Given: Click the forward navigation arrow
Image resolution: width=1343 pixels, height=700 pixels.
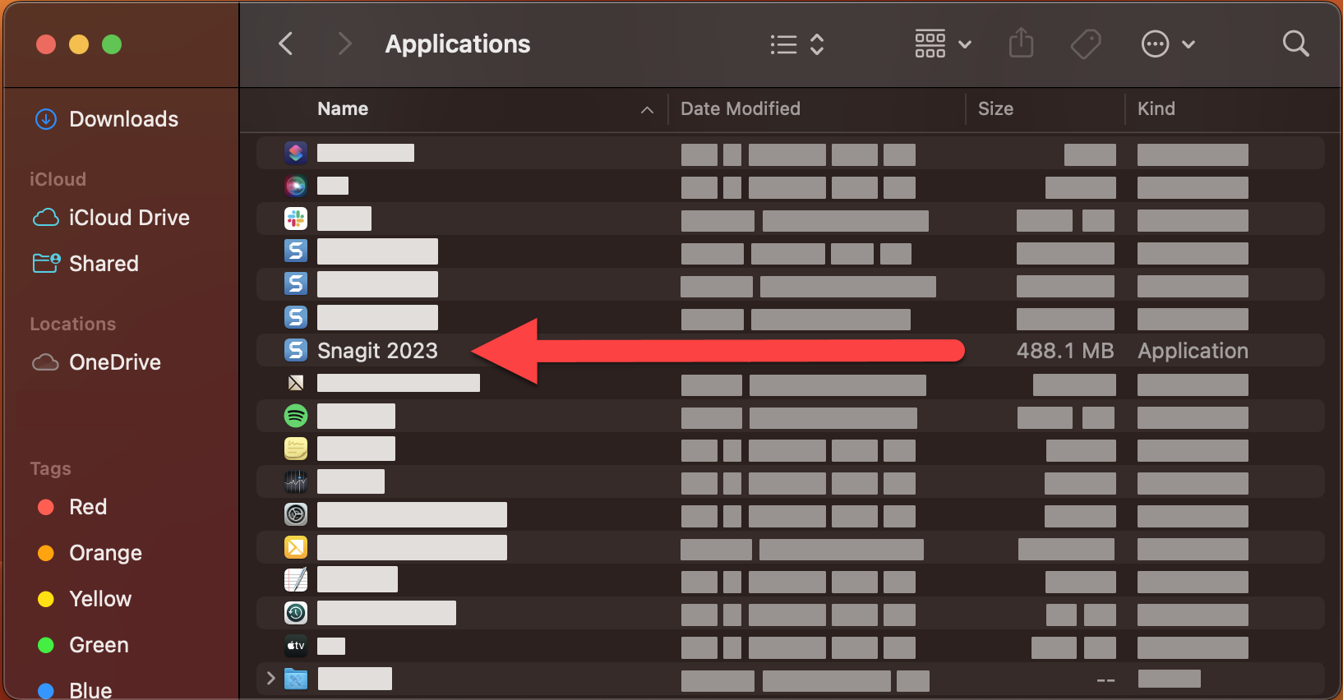Looking at the screenshot, I should point(344,44).
